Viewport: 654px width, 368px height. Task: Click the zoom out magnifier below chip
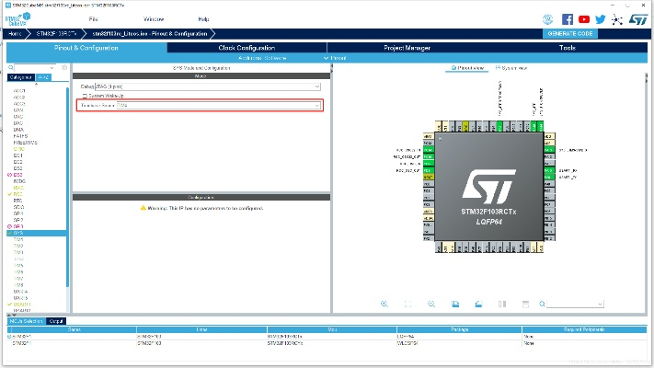(431, 304)
